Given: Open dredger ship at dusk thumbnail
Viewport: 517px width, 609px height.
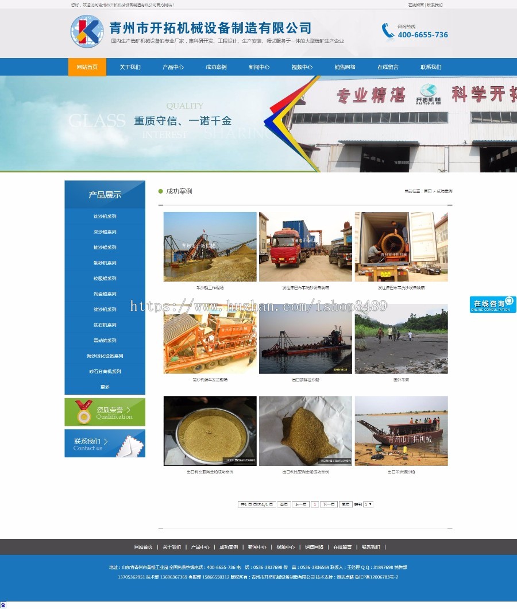Looking at the screenshot, I should 306,338.
